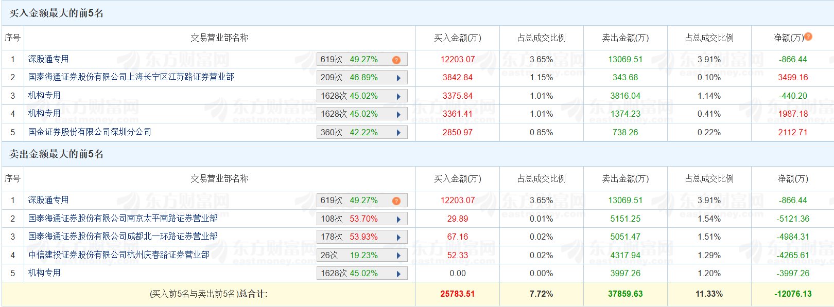The width and height of the screenshot is (834, 307).
Task: Select buy amount cell 2850.97
Action: coord(458,132)
